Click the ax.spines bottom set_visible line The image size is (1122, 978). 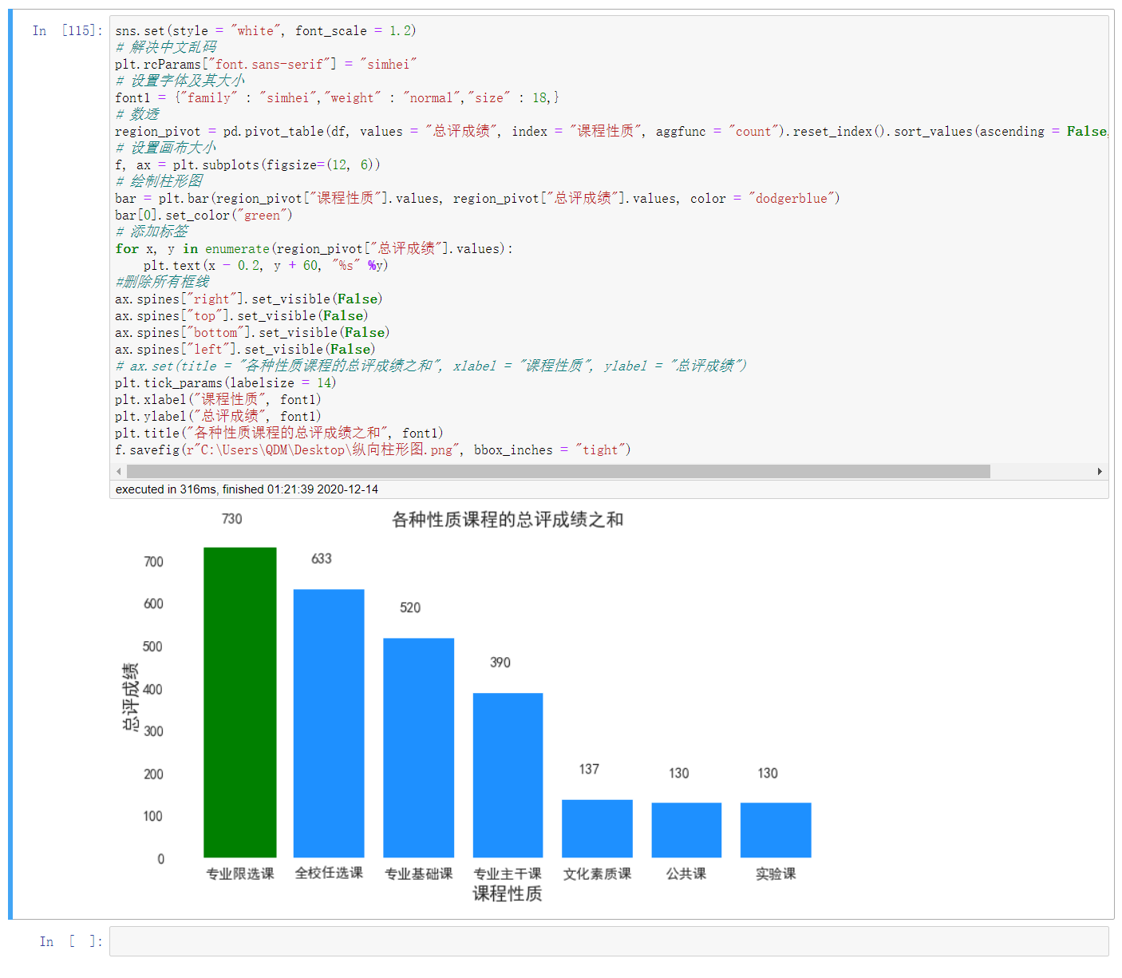pyautogui.click(x=252, y=333)
